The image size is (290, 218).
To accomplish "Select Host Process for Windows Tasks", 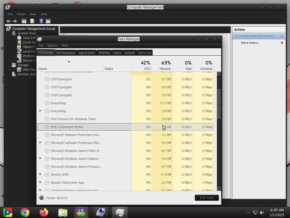I will click(125, 119).
